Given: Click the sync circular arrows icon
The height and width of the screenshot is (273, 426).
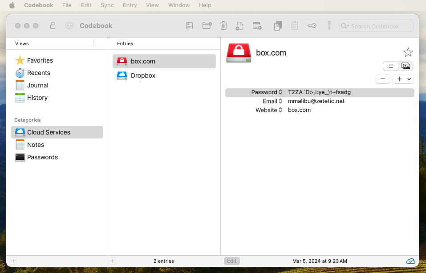Looking at the screenshot, I should point(69,26).
